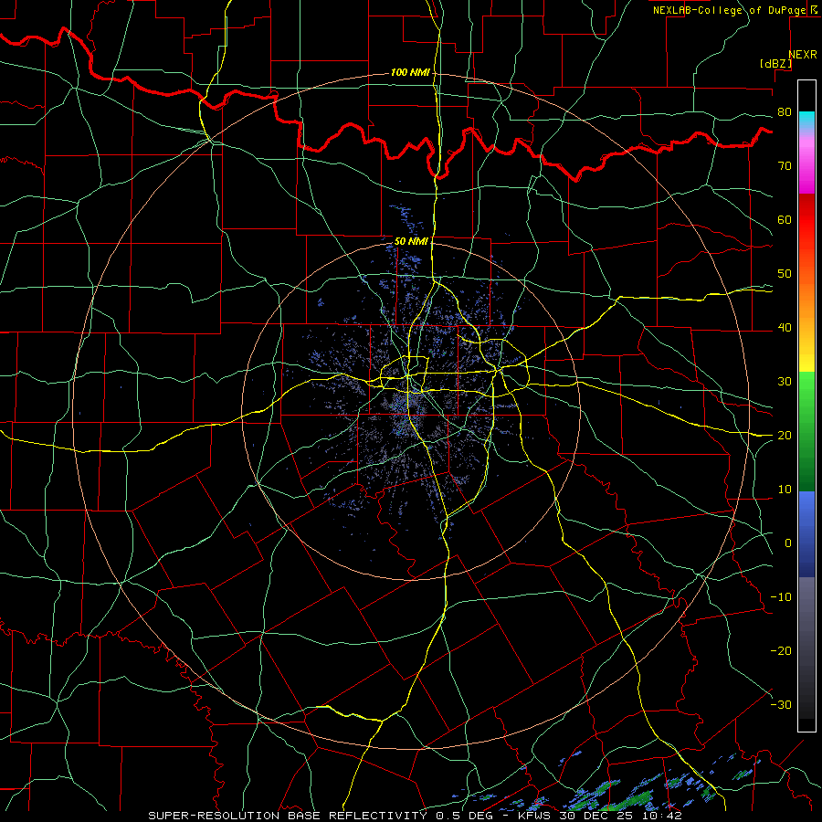Select the 70 value on dBZ scale
Screen dimensions: 822x822
785,166
